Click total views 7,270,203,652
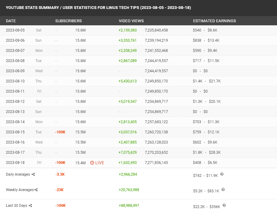Viewport: 277px width, 213px height. click(x=156, y=152)
